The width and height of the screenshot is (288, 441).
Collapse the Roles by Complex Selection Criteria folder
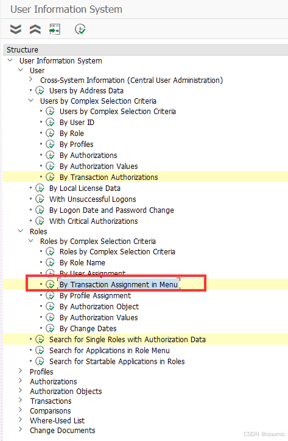coord(31,241)
